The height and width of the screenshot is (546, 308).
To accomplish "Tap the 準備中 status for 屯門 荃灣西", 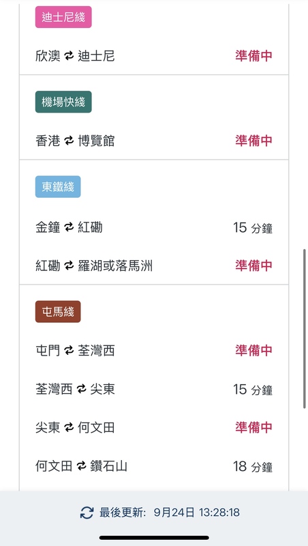I will tap(253, 350).
